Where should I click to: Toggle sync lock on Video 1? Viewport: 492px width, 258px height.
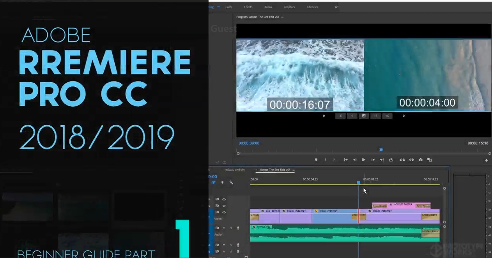coord(217,212)
